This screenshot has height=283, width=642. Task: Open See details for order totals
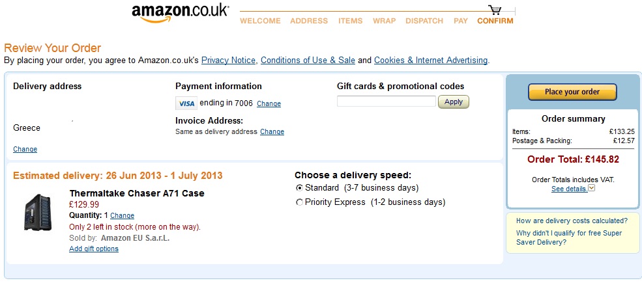[570, 189]
